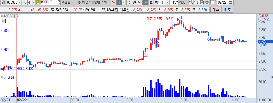Click the window layout icon beside stock code
The width and height of the screenshot is (273, 103).
pos(3,3)
